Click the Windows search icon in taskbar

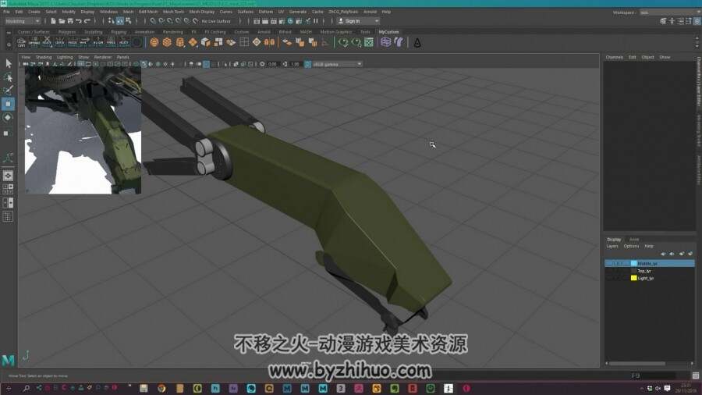point(26,388)
